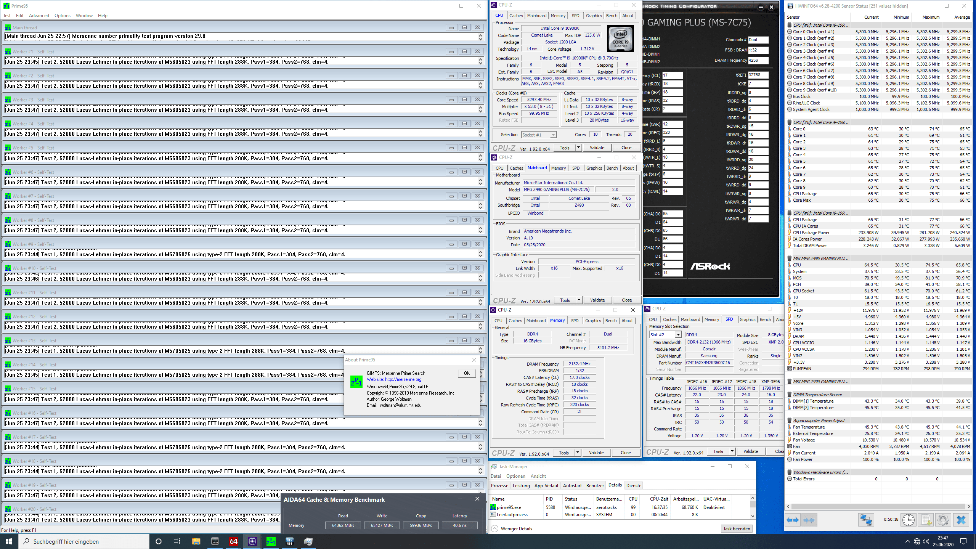The image size is (976, 549).
Task: Open Ansicht menu in Task-Manager
Action: tap(538, 476)
